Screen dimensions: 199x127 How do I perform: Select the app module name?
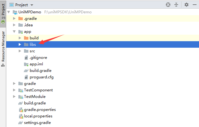pos(27,32)
